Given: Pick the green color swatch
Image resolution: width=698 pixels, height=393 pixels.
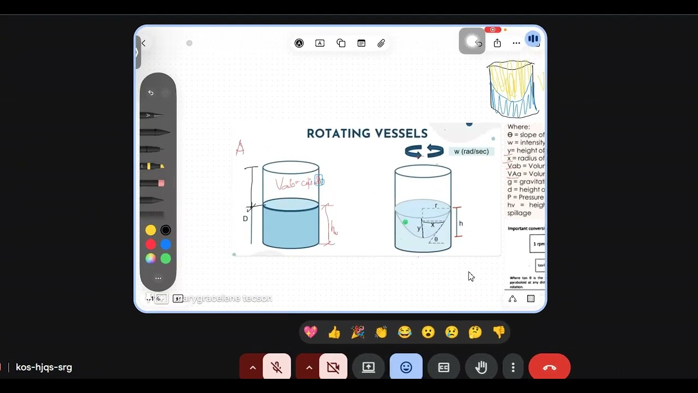Looking at the screenshot, I should [166, 259].
